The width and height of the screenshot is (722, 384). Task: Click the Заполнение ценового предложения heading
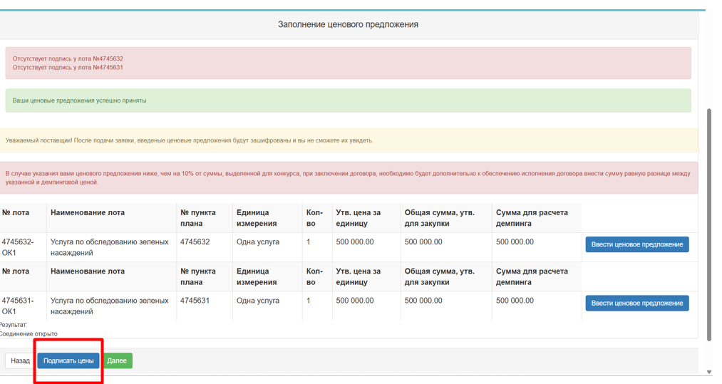348,24
